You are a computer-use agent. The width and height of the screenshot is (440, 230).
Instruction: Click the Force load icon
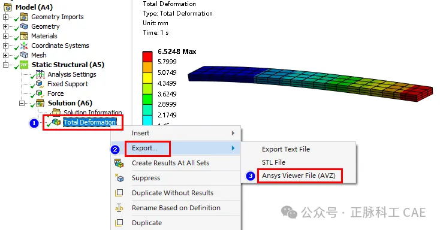[x=40, y=93]
